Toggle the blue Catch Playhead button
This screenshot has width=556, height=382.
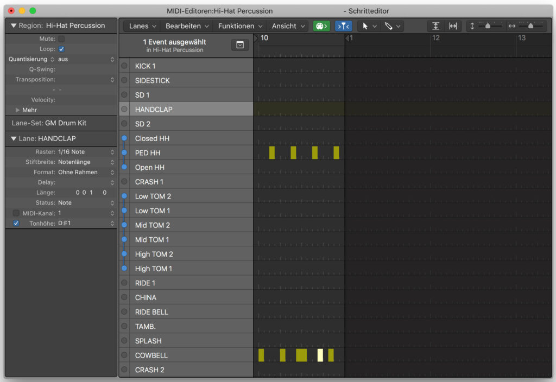pos(343,26)
